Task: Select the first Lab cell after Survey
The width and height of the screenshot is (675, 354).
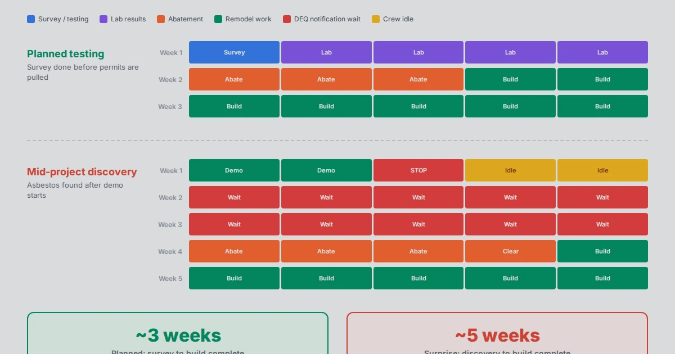Action: tap(326, 52)
